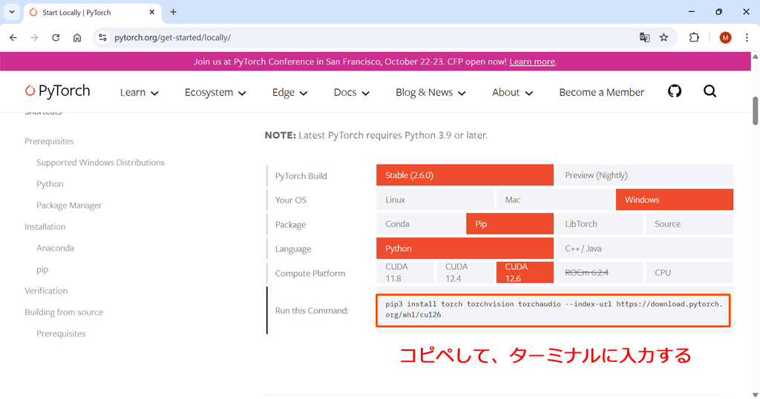Open Become a Member page
Viewport: 760px width, 399px height.
click(x=601, y=93)
